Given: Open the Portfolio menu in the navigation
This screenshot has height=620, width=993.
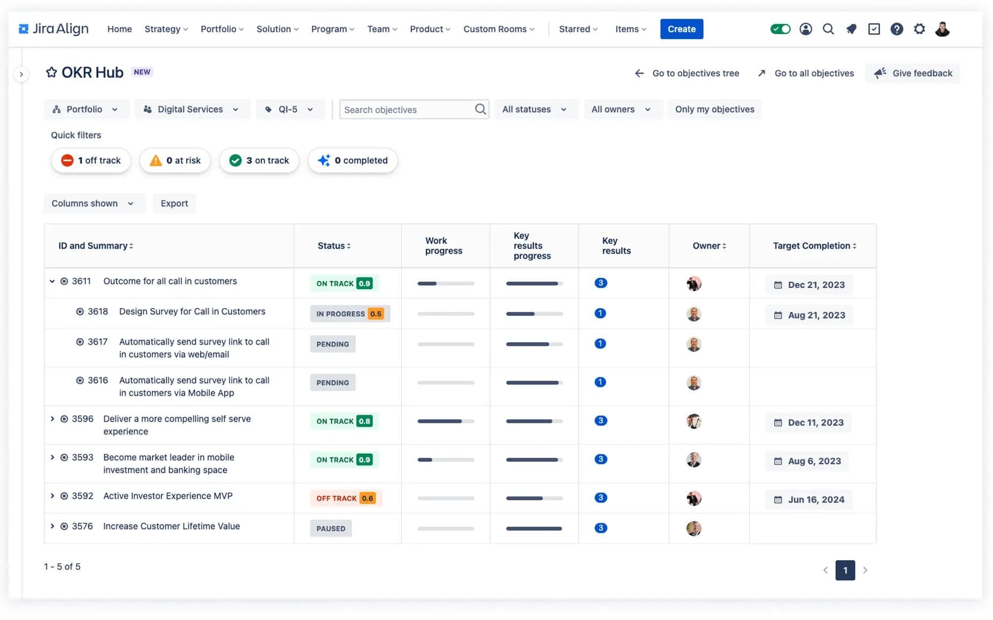Looking at the screenshot, I should click(x=221, y=29).
